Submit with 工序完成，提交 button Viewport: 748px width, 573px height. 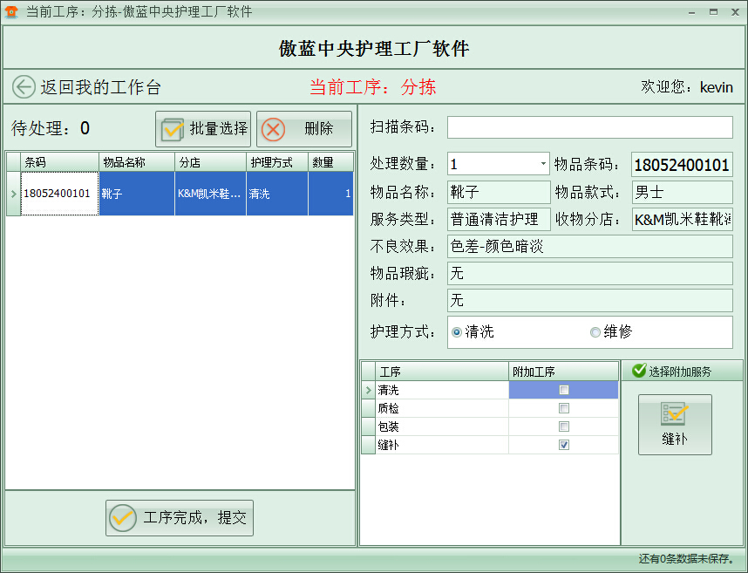(x=180, y=518)
